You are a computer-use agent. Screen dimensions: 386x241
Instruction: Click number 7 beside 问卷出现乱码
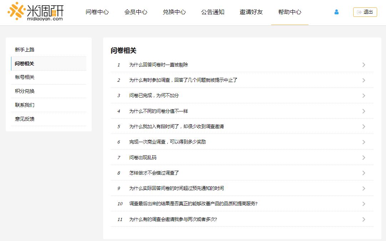coord(119,158)
